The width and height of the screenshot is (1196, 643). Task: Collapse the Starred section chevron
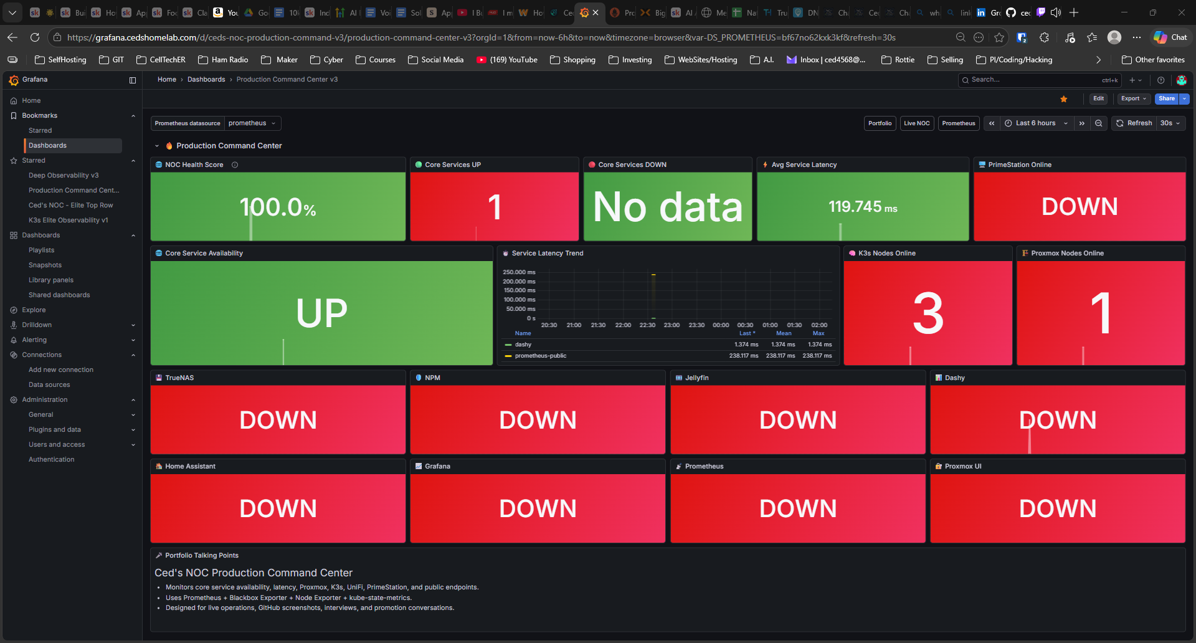pyautogui.click(x=133, y=160)
